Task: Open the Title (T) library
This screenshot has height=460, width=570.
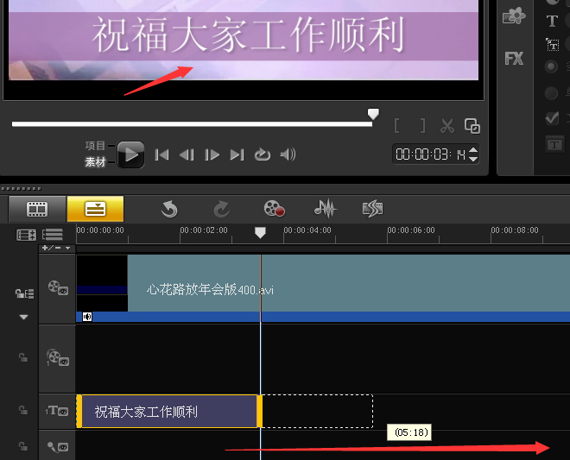Action: [x=552, y=21]
